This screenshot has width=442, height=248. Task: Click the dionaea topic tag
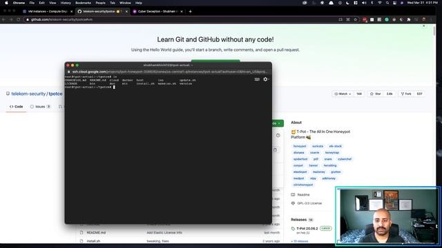pos(299,153)
